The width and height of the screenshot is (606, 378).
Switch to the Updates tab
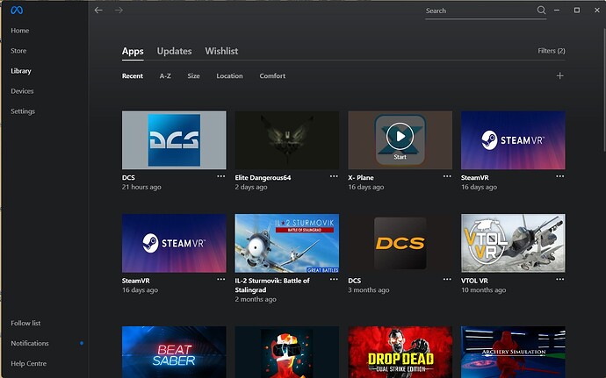point(174,51)
